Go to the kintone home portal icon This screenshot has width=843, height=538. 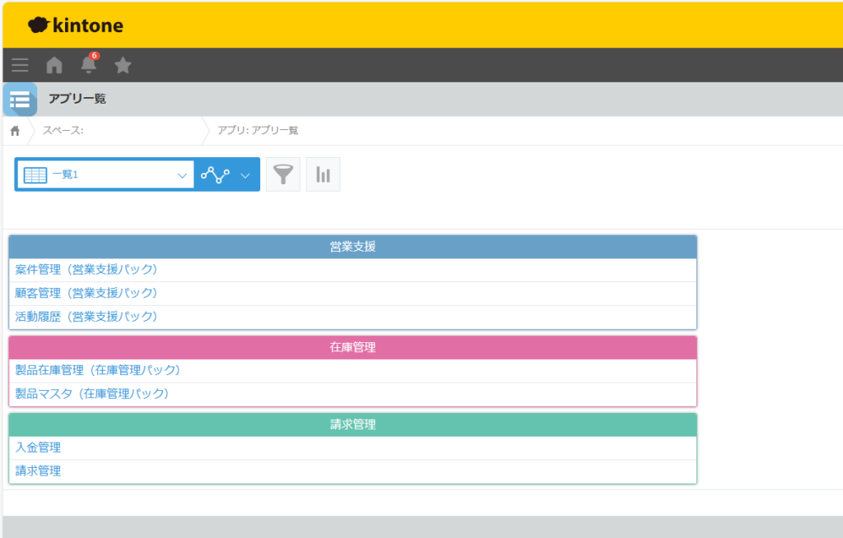(x=54, y=65)
